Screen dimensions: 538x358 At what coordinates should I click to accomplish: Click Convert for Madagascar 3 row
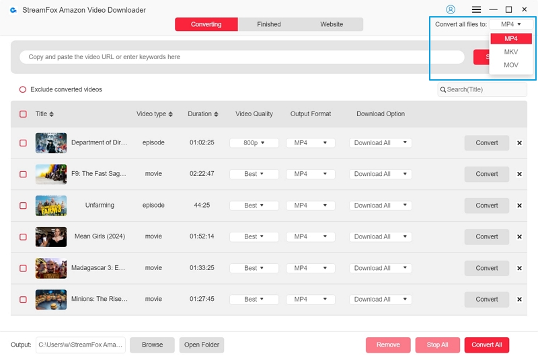[486, 268]
